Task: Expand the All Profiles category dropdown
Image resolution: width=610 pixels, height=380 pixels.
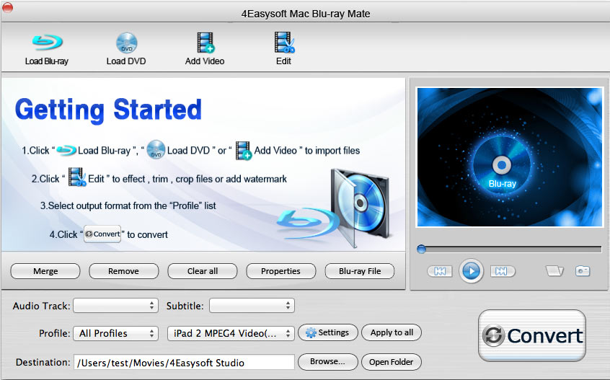Action: point(115,333)
